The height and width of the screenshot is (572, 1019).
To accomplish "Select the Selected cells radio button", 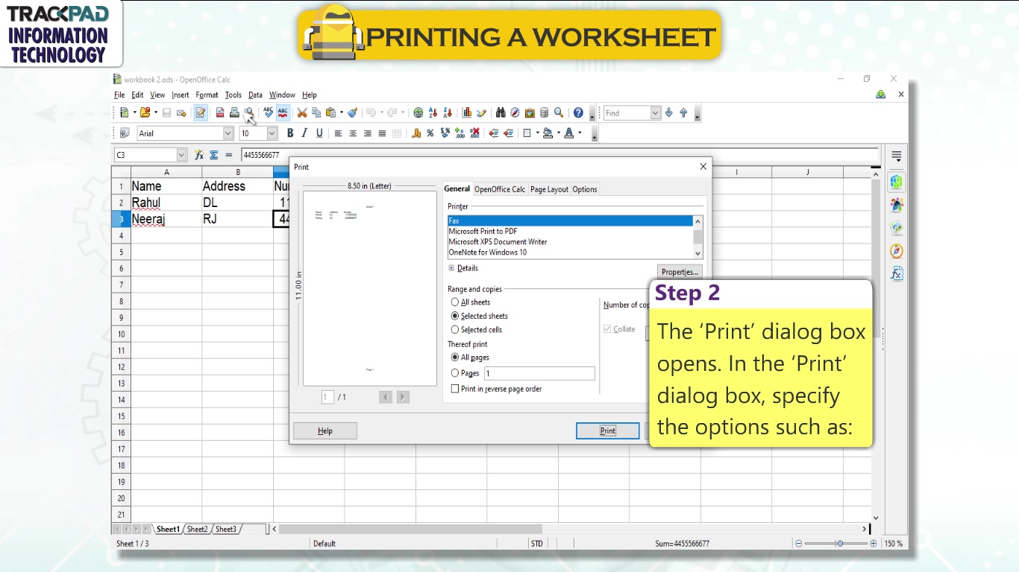I will [455, 329].
